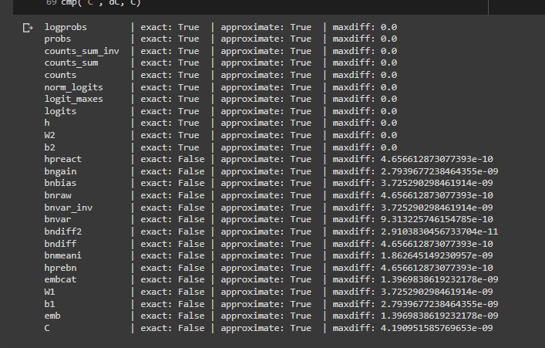
Task: Click 'approximate: True' in the C row
Action: tap(266, 328)
